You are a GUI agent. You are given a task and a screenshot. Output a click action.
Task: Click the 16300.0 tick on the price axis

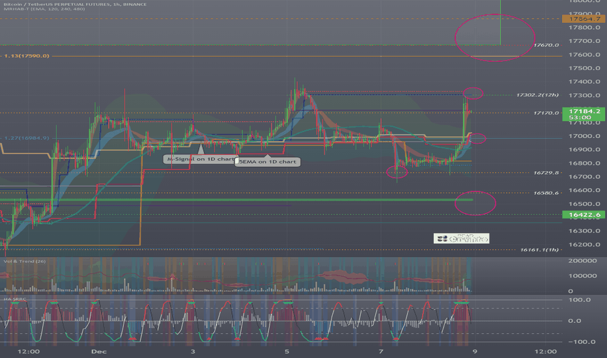point(584,231)
